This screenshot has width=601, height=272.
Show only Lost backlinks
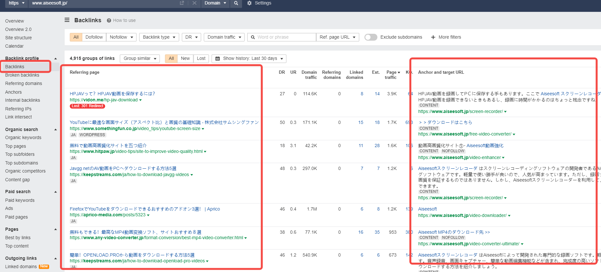click(201, 58)
